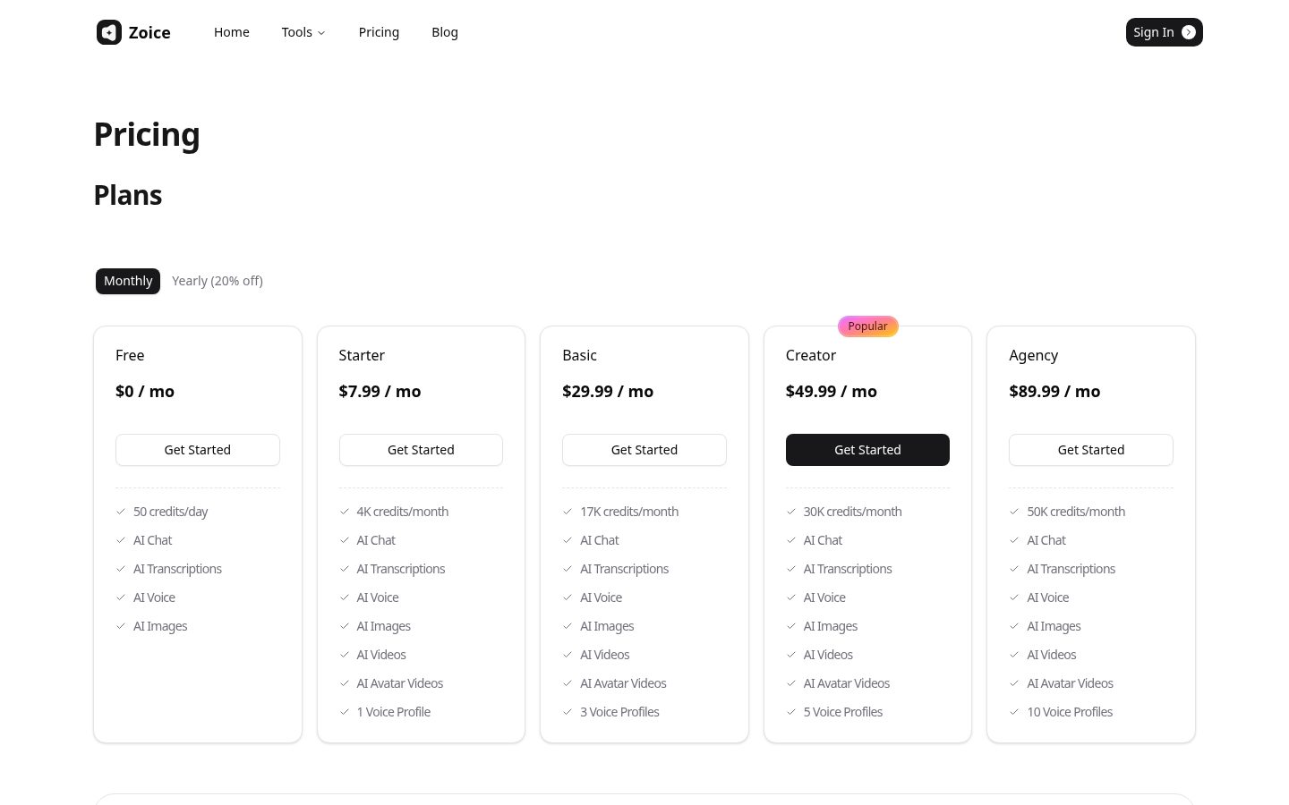Screen dimensions: 1289x805
Task: Get Started with the Agency plan
Action: [1091, 450]
